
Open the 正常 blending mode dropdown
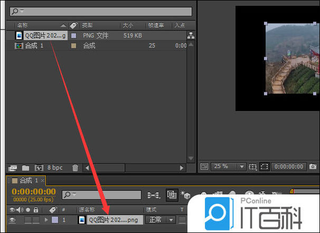(161, 220)
